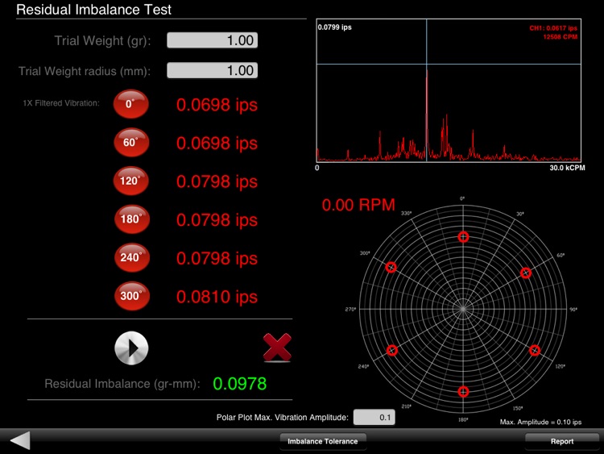Click the polar plot marker at 0°
Screen dimensions: 604x454
click(463, 237)
